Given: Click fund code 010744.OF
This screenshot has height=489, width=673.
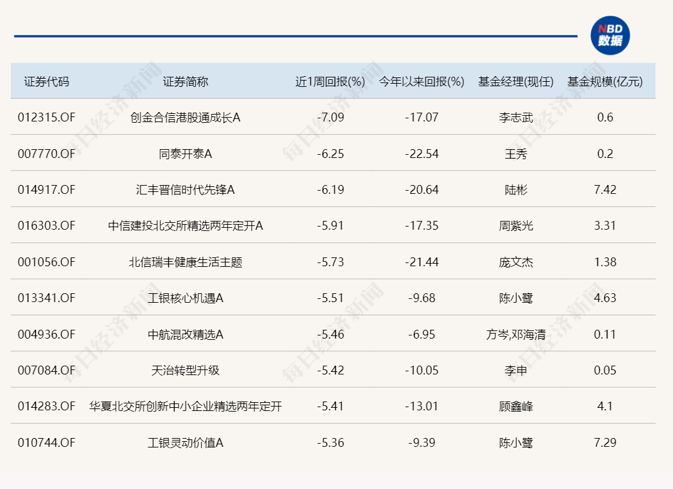Looking at the screenshot, I should pos(47,442).
